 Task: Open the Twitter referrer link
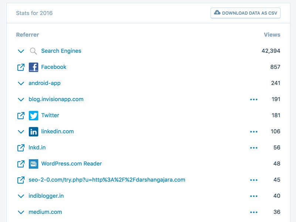point(50,115)
